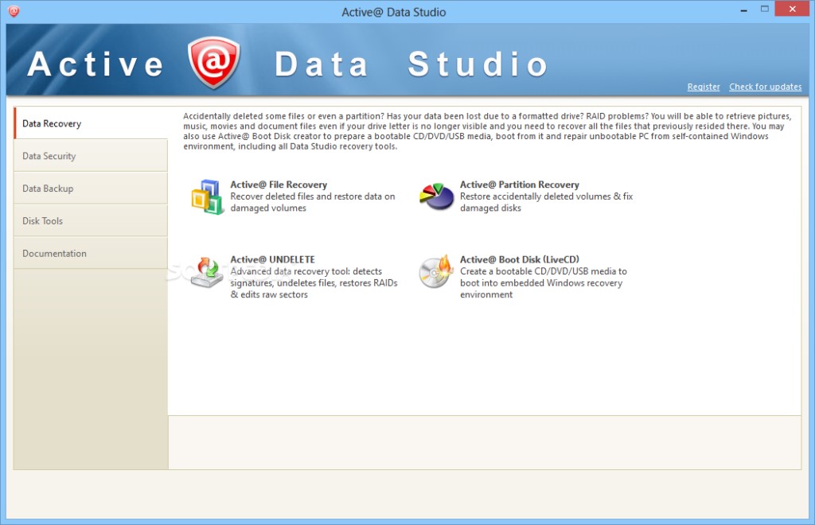Go to the Disk Tools tab

pyautogui.click(x=91, y=220)
